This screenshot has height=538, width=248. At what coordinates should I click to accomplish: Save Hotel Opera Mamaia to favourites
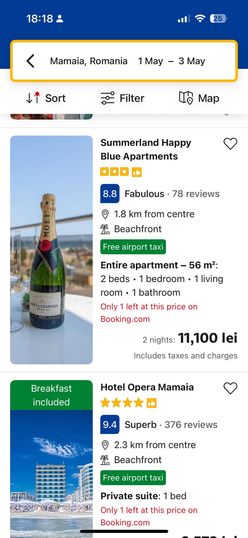(x=230, y=388)
